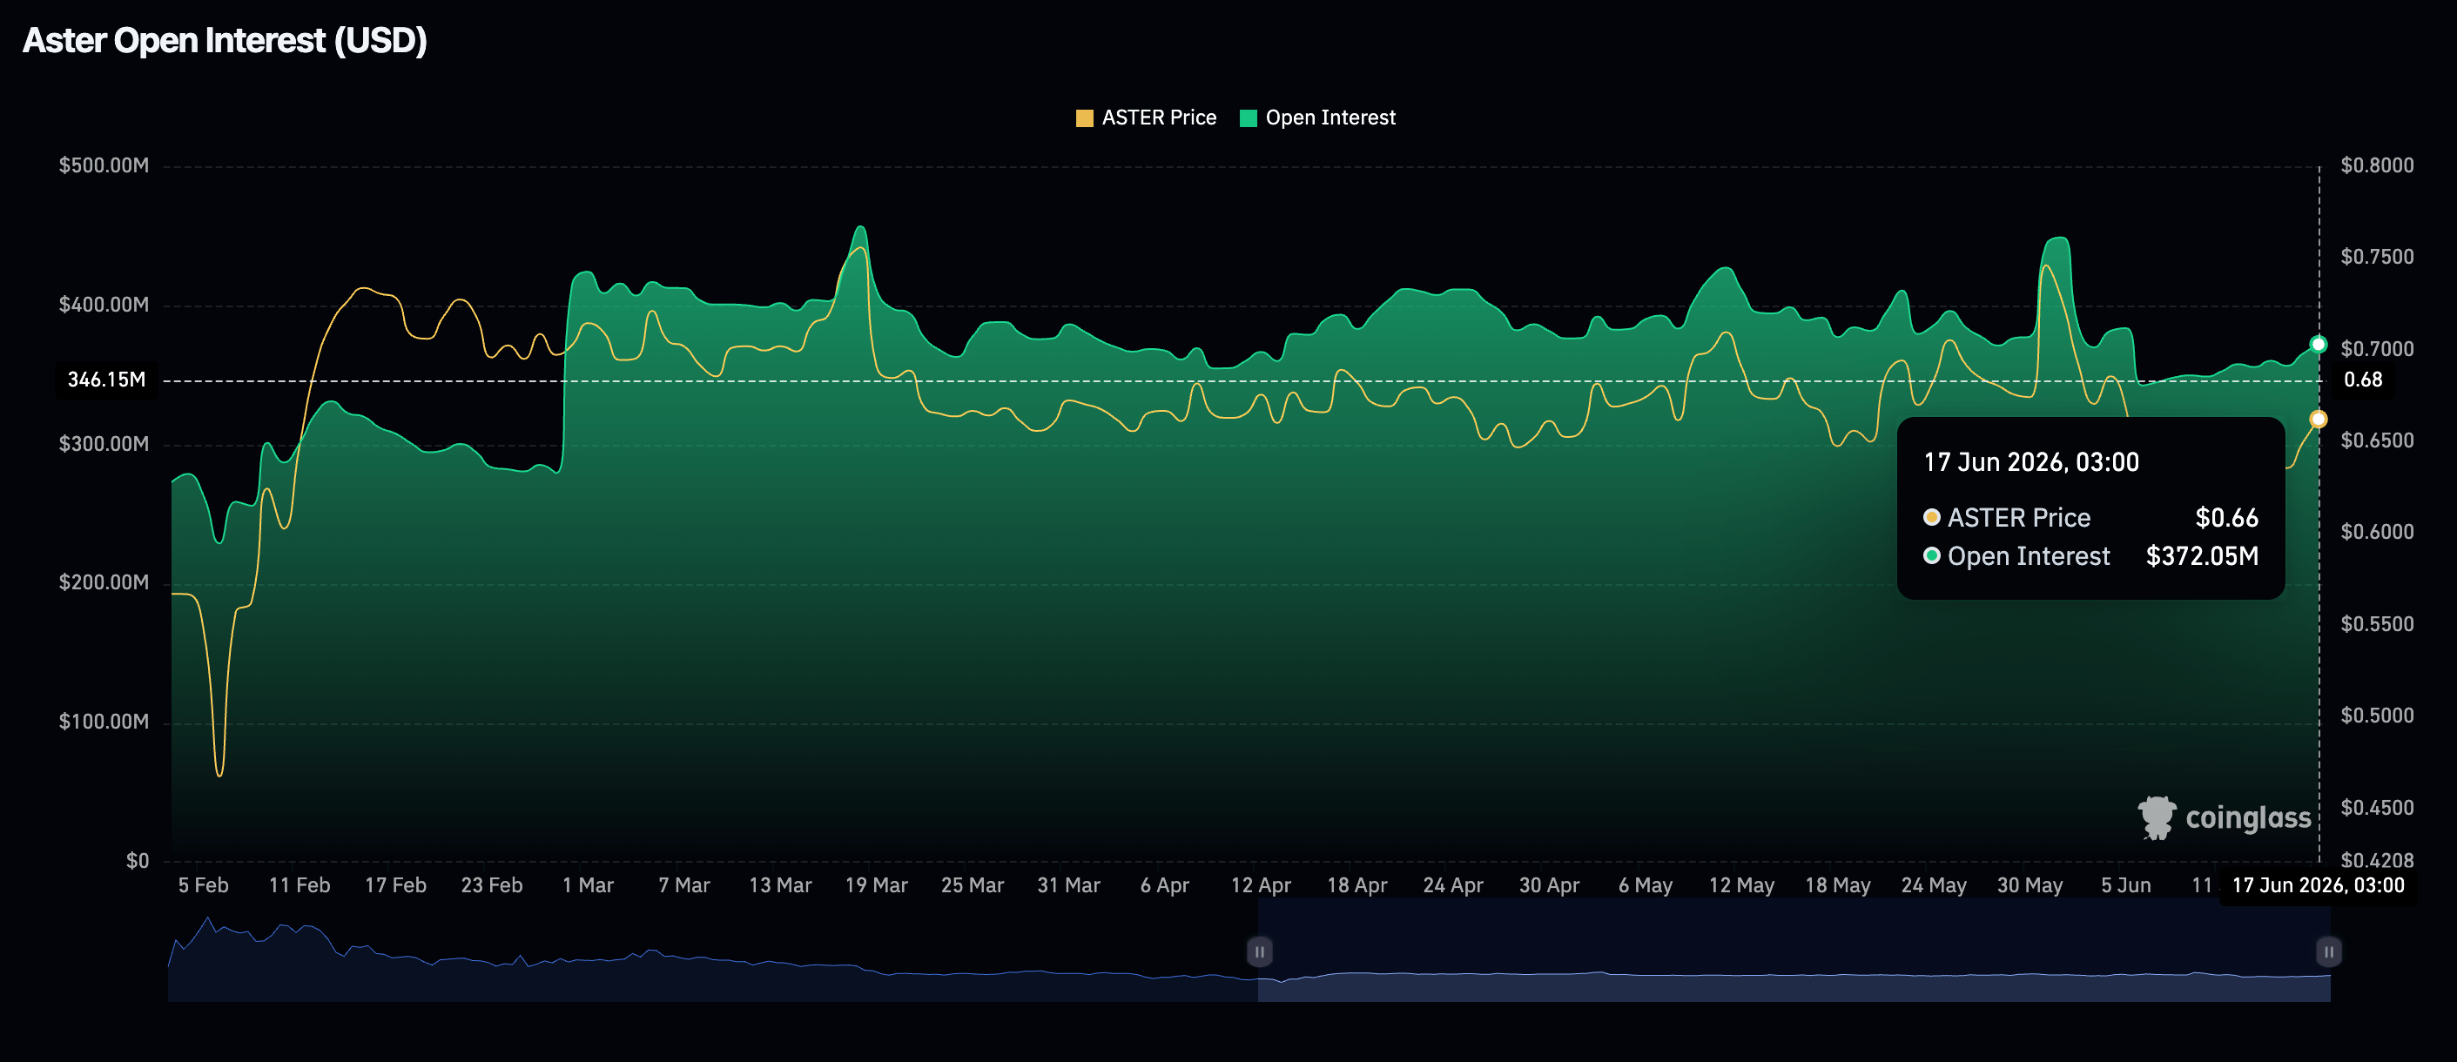Screen dimensions: 2457x1062
Task: Click the 17 Feb date label
Action: click(396, 885)
